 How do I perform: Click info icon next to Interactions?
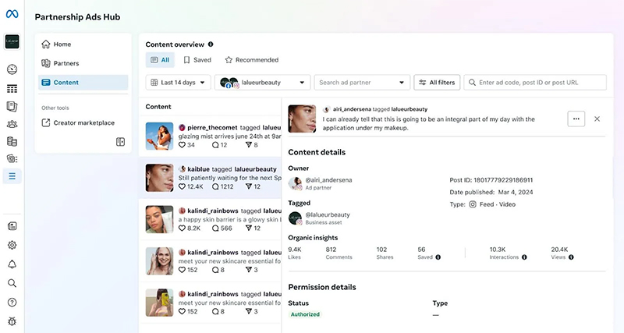524,257
